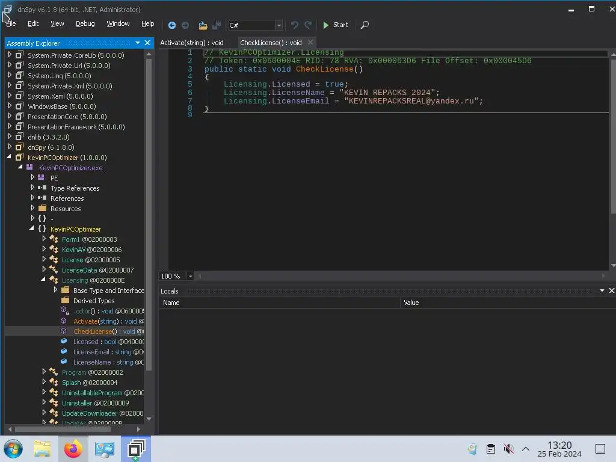Select the LicenseName : string field
Image resolution: width=616 pixels, height=462 pixels.
pos(108,362)
